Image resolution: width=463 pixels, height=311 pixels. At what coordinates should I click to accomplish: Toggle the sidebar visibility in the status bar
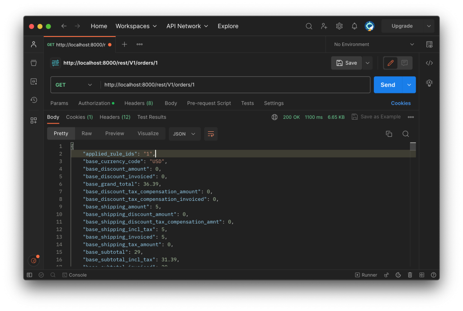tap(29, 274)
